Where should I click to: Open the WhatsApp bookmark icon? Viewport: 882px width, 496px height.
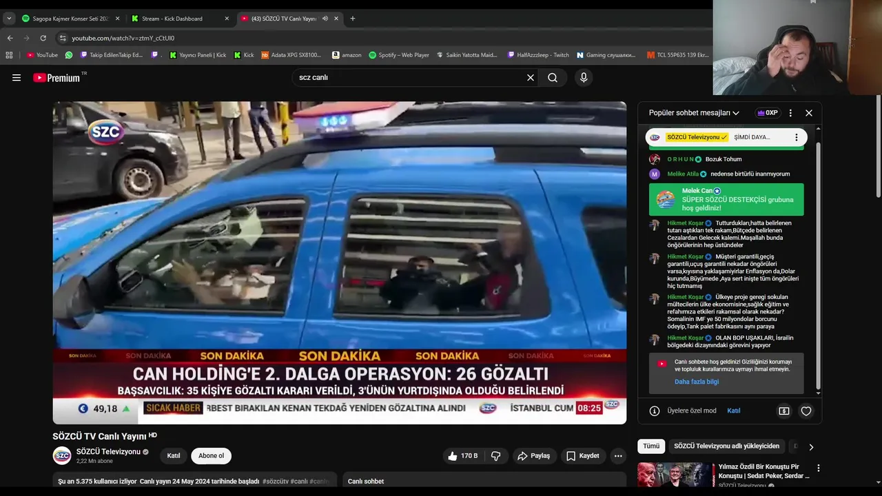(69, 55)
